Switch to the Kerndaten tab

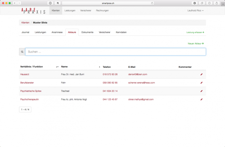(x=121, y=32)
